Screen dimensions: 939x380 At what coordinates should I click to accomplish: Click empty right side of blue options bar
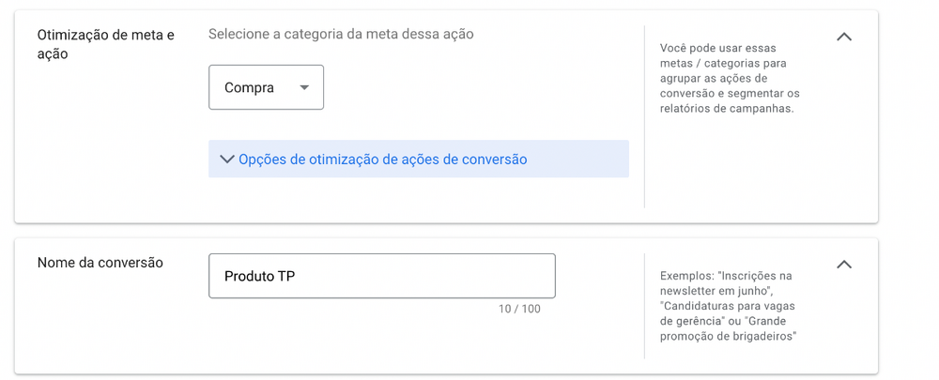[x=577, y=160]
